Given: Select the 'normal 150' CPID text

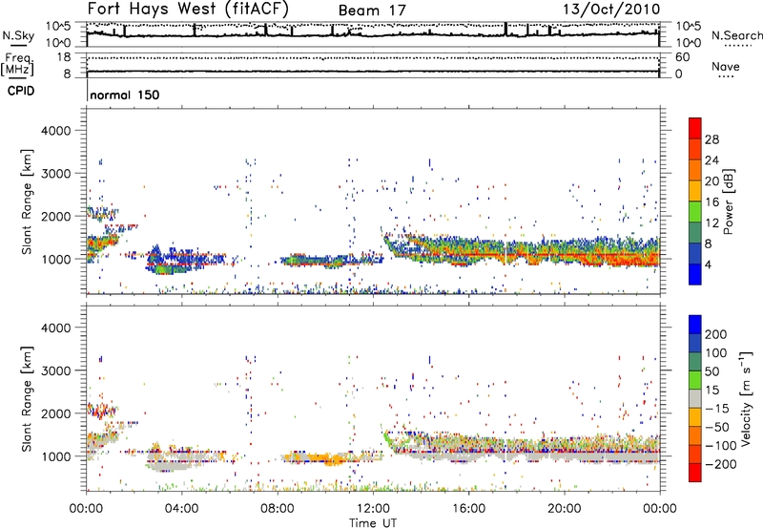Looking at the screenshot, I should (x=125, y=95).
